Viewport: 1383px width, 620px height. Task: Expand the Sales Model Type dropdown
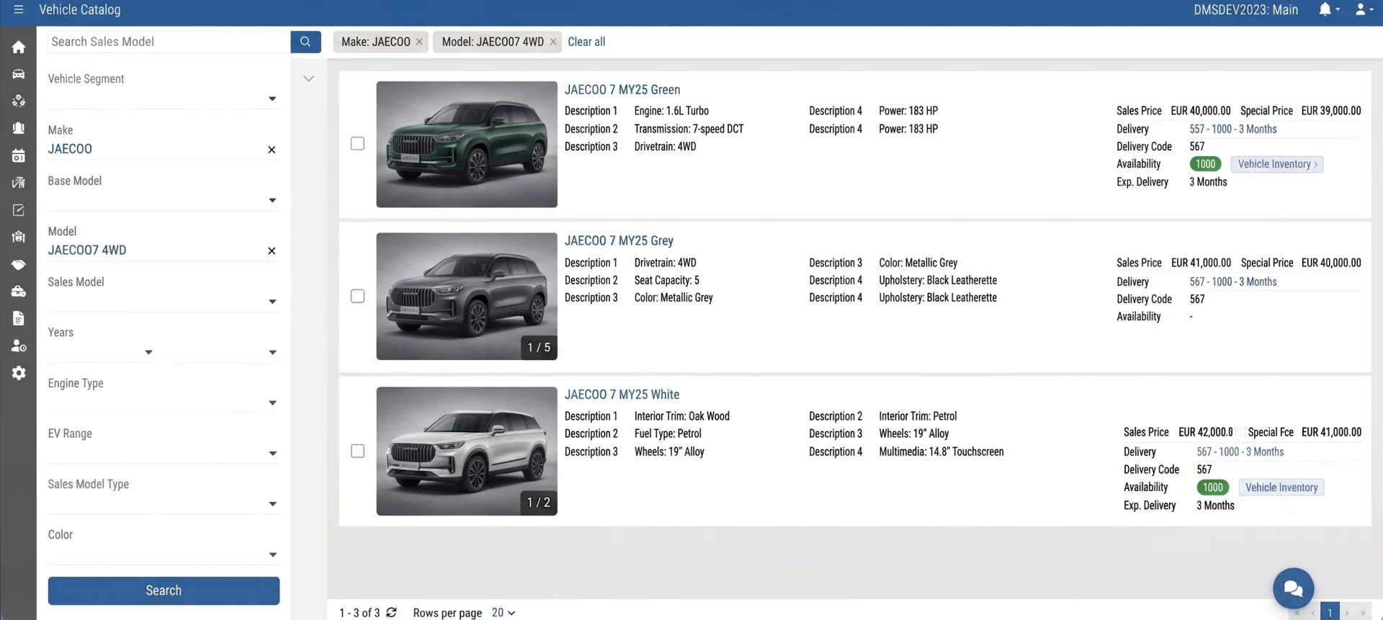(272, 504)
